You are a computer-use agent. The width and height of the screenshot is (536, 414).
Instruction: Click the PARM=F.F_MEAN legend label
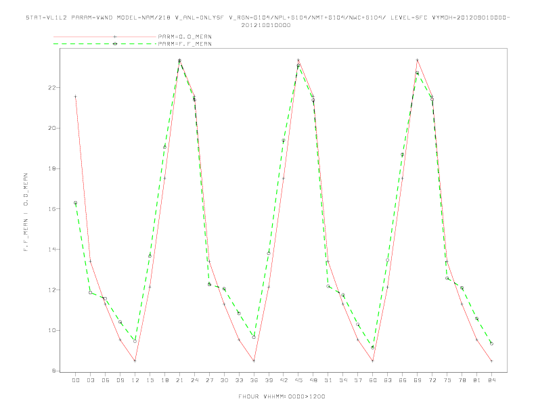coord(185,44)
